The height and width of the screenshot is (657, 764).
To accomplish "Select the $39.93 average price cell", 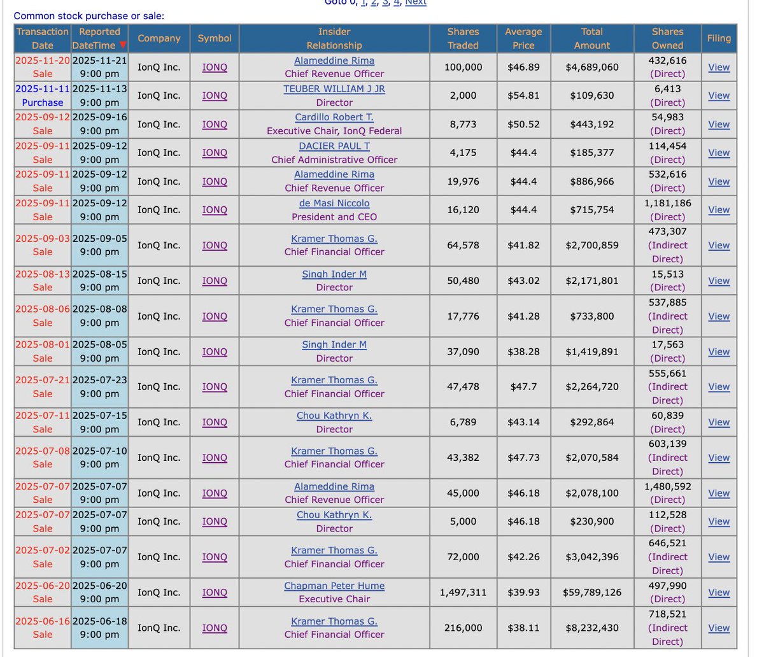I will (523, 592).
